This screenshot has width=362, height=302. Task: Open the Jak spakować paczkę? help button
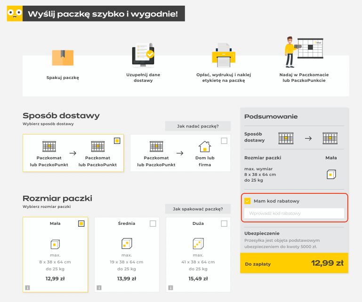(198, 209)
